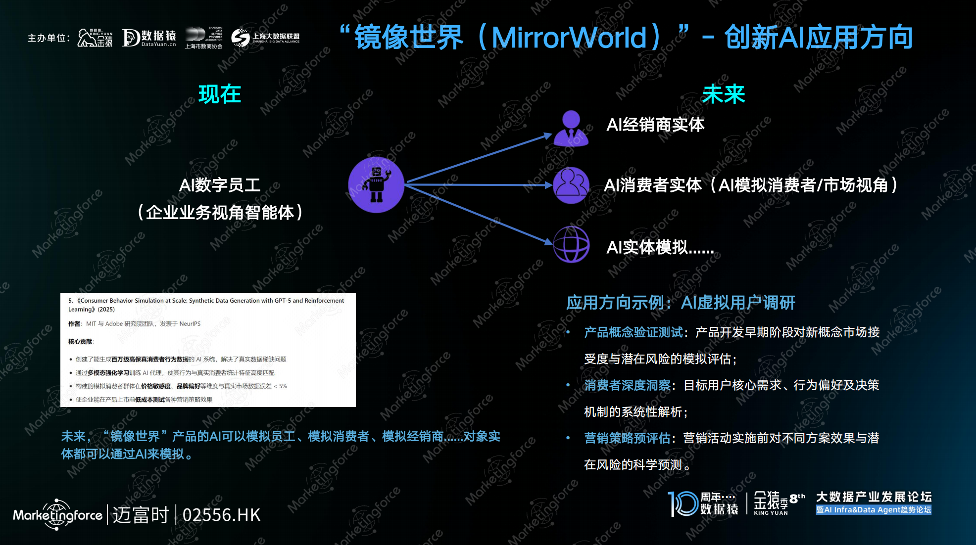The image size is (976, 545).
Task: Click the research paper excerpt screenshot
Action: (x=208, y=350)
